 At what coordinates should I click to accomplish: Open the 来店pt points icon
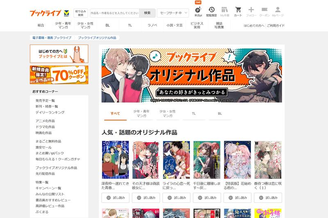(198, 12)
